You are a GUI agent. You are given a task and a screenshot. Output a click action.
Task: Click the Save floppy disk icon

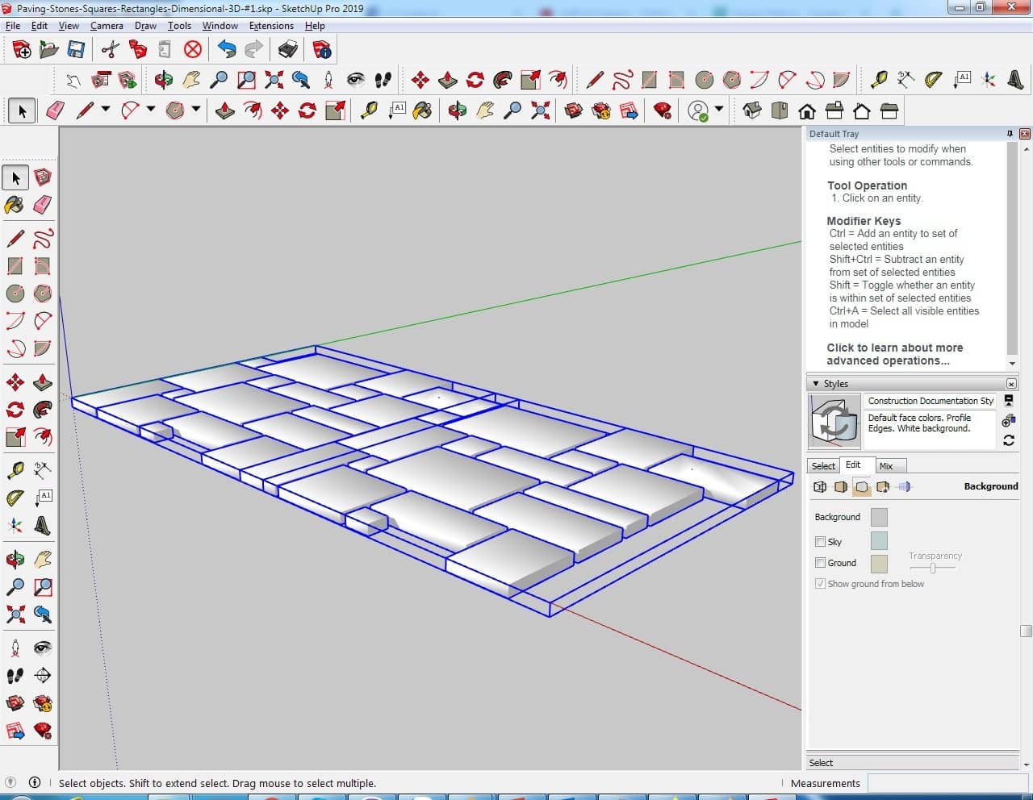76,50
